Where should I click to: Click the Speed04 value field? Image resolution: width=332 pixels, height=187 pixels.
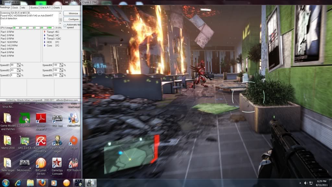click(x=56, y=65)
